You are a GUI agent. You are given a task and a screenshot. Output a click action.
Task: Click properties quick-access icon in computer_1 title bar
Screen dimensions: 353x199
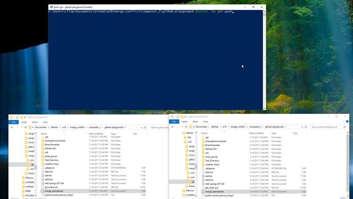point(17,117)
